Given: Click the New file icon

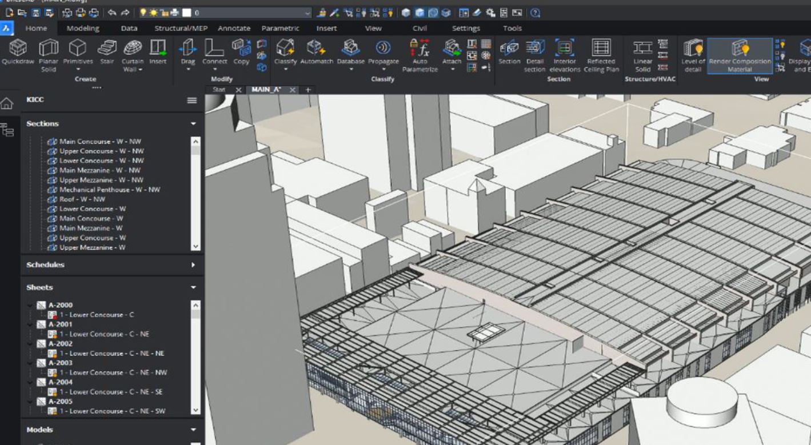Looking at the screenshot, I should pos(10,13).
